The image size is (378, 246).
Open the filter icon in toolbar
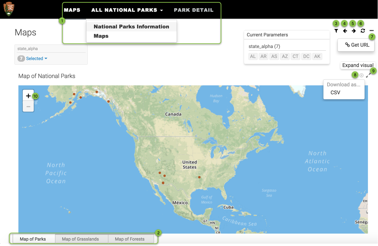336,31
